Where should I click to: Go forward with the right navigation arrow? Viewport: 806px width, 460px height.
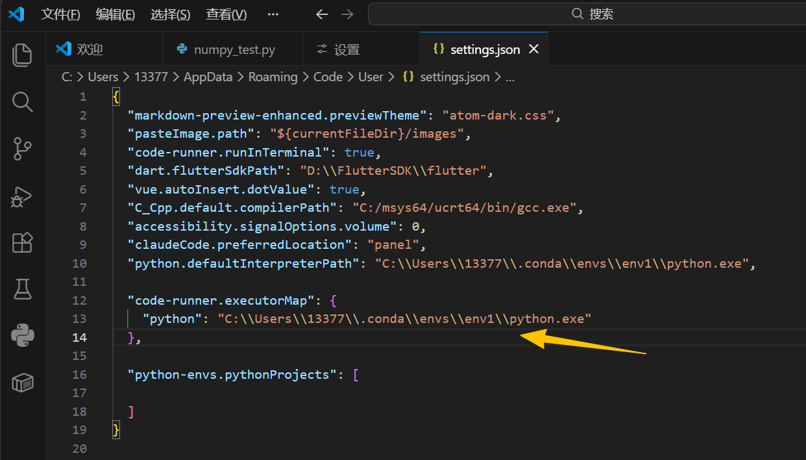pyautogui.click(x=347, y=14)
